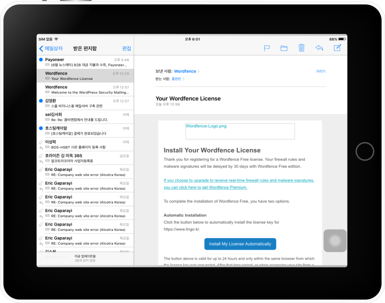Viewport: 385px width, 303px height.
Task: Open the Wordfence-Logo.png image placeholder
Action: pos(240,131)
